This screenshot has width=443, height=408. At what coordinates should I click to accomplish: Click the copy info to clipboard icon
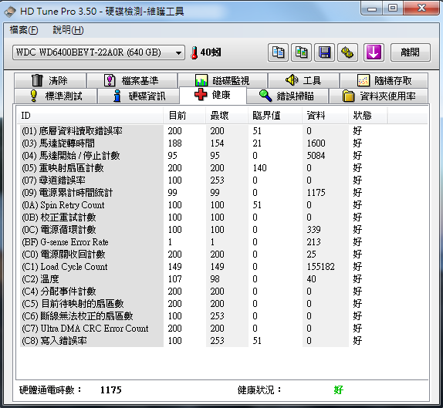click(x=278, y=52)
